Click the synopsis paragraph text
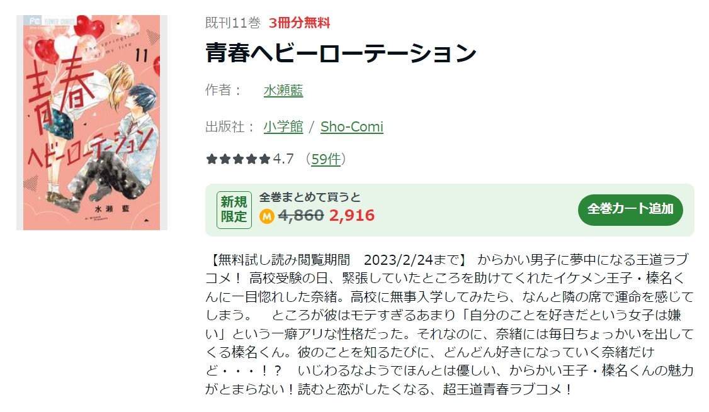Image resolution: width=709 pixels, height=412 pixels. (x=450, y=325)
